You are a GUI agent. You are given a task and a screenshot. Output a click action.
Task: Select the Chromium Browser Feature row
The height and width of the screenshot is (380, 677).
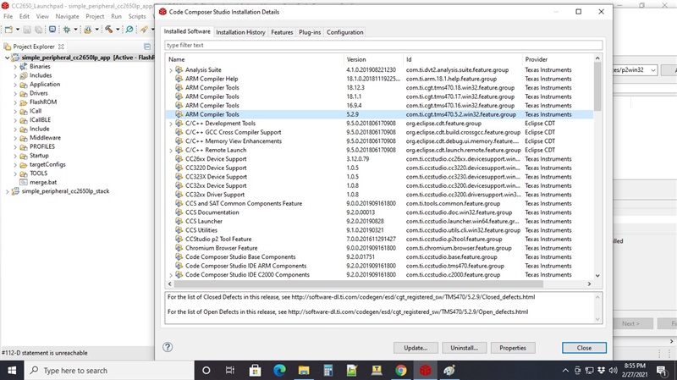379,248
